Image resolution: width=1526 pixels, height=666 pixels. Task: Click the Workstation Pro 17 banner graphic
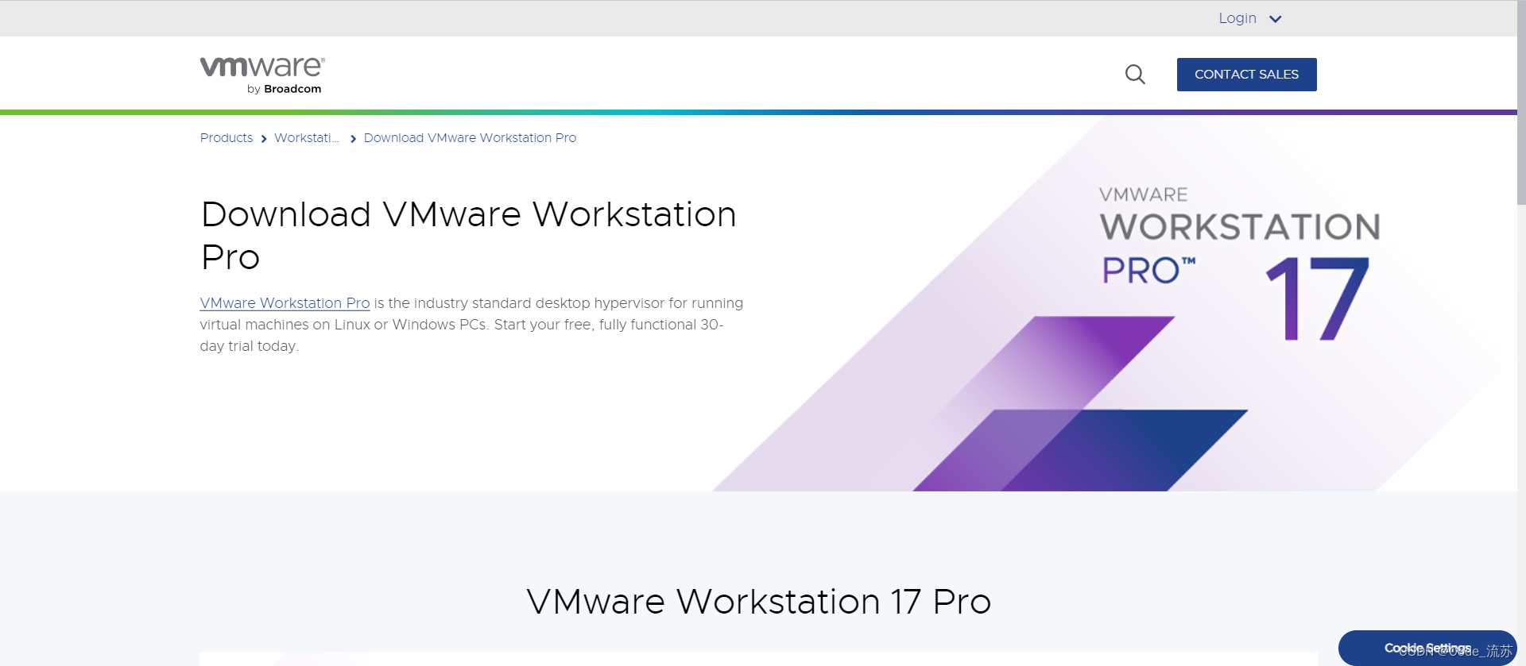pyautogui.click(x=1113, y=303)
